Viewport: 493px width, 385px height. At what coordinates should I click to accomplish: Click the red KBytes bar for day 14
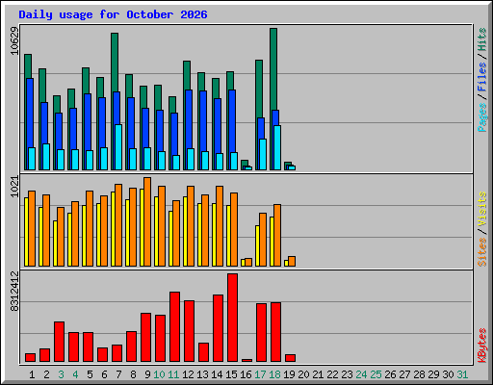coord(218,328)
